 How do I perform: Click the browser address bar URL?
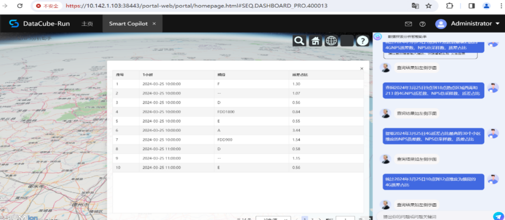point(196,6)
